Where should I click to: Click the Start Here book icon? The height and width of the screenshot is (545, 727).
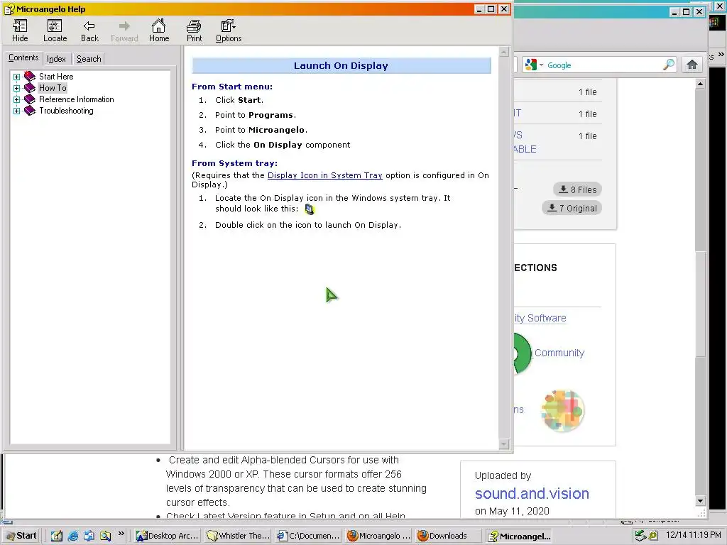coord(30,77)
